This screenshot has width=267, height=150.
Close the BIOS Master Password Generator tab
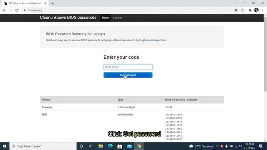(45, 3)
